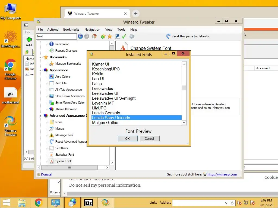Open File Explorer taskbar icon
This screenshot has width=278, height=208.
tap(22, 203)
